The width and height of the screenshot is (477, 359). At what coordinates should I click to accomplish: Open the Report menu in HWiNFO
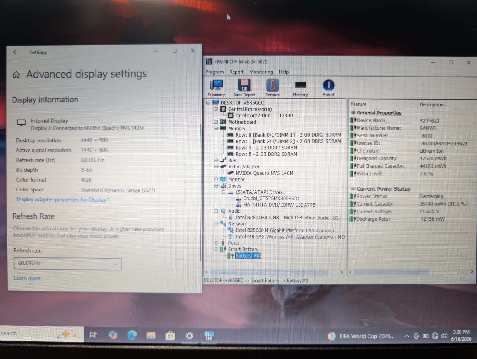236,72
